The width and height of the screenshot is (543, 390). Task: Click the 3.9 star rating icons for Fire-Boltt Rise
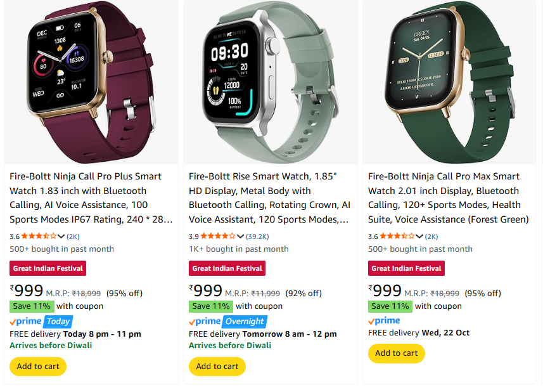218,237
